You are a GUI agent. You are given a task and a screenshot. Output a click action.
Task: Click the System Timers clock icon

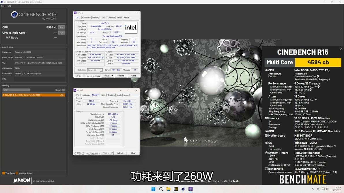pyautogui.click(x=266, y=153)
